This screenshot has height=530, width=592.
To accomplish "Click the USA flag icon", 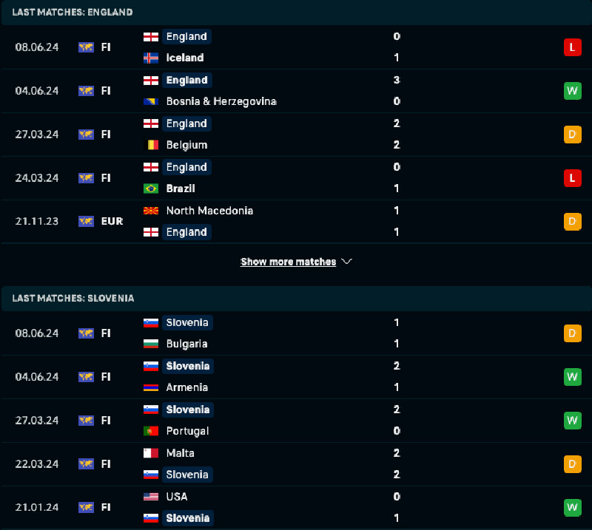I will [x=151, y=497].
